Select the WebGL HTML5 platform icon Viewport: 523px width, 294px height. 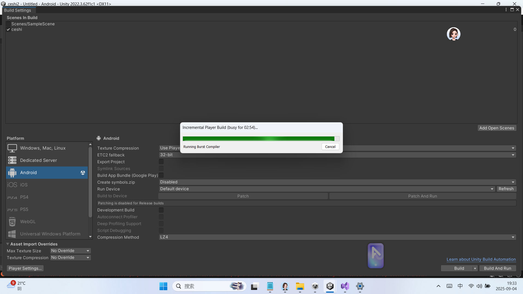12,222
